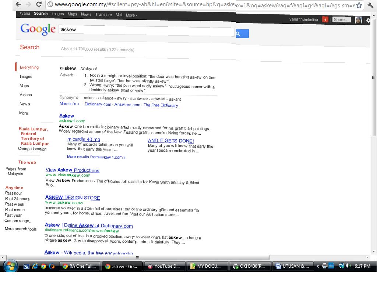The height and width of the screenshot is (282, 377).
Task: Reload the page with the refresh icon
Action: pos(39,4)
